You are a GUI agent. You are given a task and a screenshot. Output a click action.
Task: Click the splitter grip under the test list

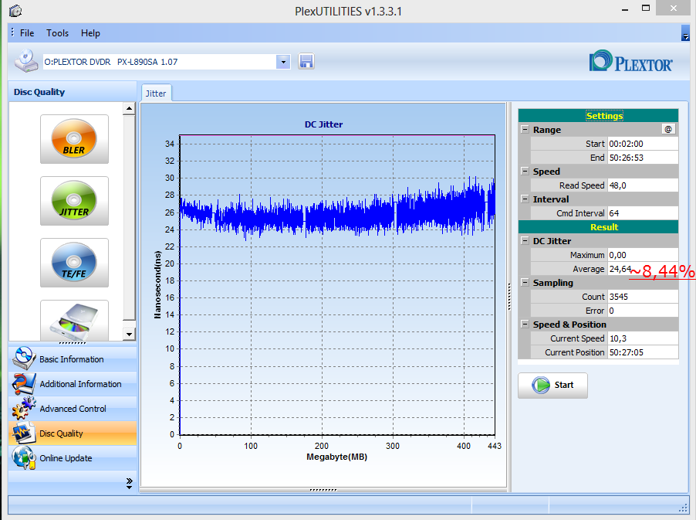pyautogui.click(x=73, y=343)
